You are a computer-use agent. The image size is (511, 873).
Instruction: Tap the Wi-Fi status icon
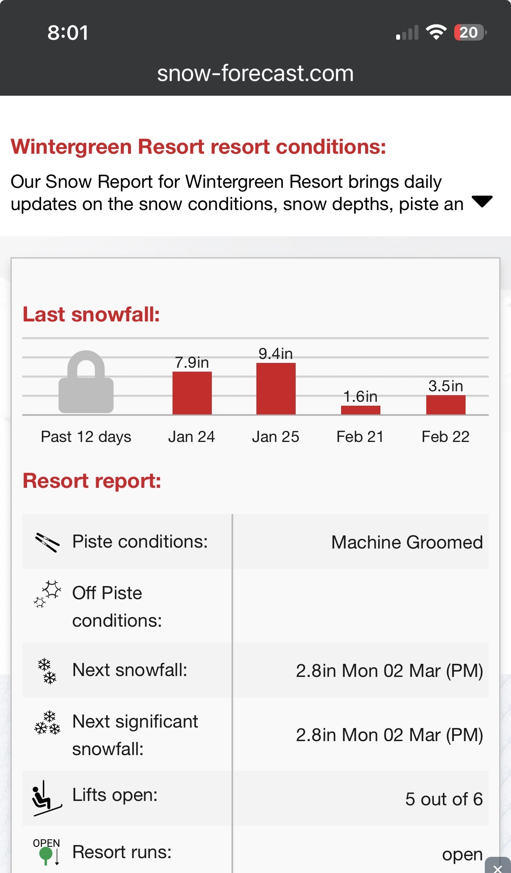pyautogui.click(x=436, y=32)
